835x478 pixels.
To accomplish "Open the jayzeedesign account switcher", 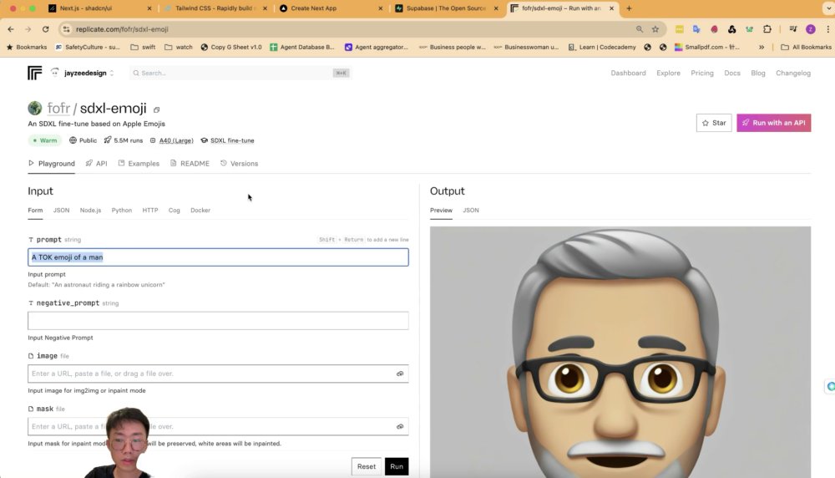I will coord(83,73).
